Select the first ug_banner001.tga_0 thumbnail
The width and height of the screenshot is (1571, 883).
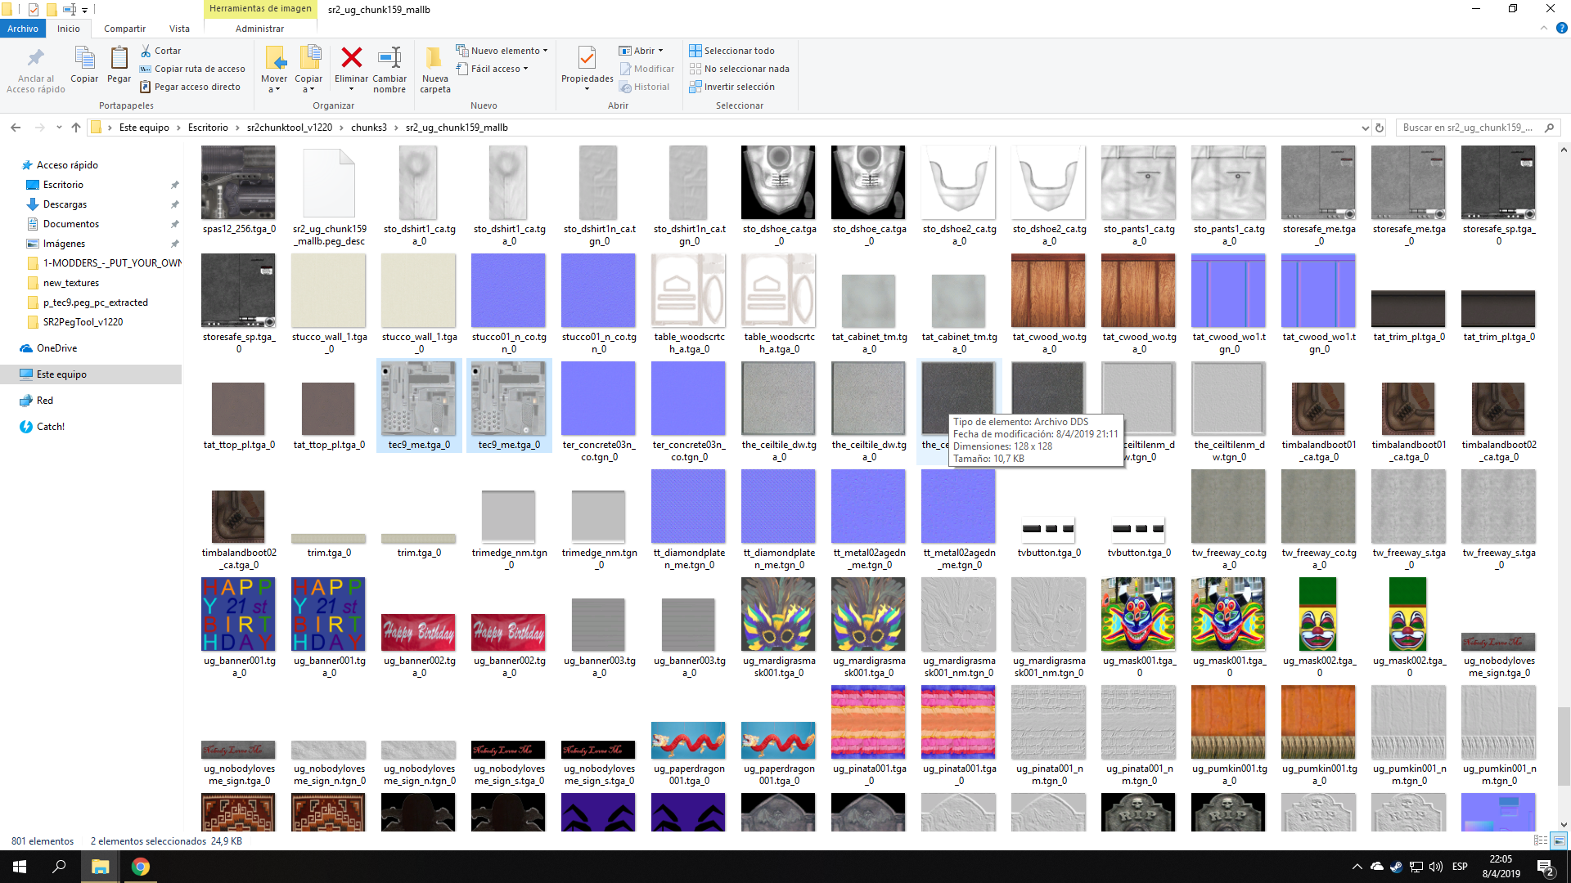[238, 614]
